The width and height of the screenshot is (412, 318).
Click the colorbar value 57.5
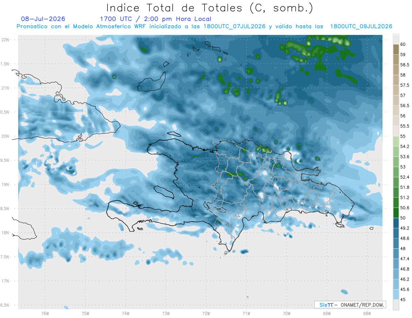[405, 85]
